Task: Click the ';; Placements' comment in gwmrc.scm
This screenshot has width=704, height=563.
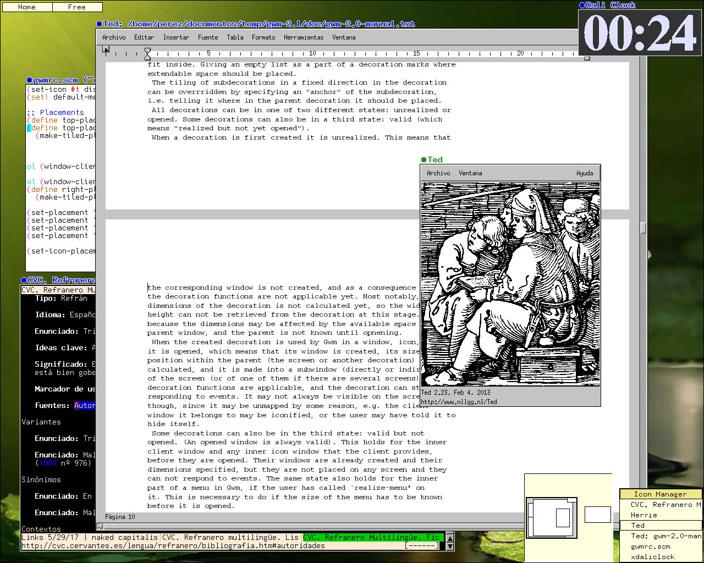Action: 56,112
